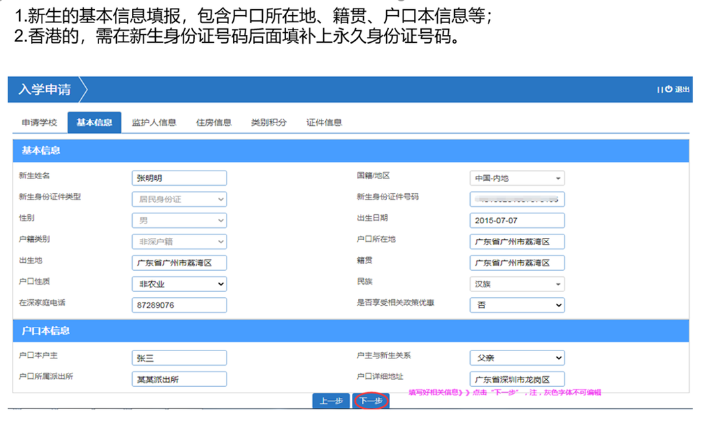The width and height of the screenshot is (713, 423).
Task: Click the 户口本户主 field showing 张三
Action: (x=179, y=358)
